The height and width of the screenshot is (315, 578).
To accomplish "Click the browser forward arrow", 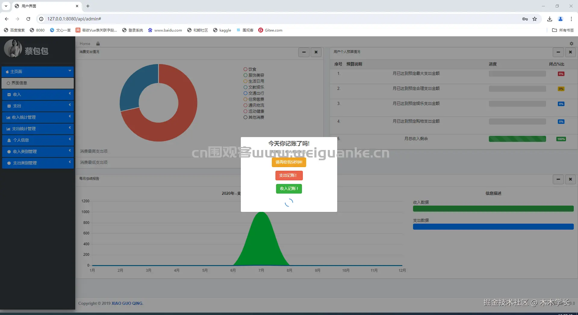I will click(x=17, y=19).
